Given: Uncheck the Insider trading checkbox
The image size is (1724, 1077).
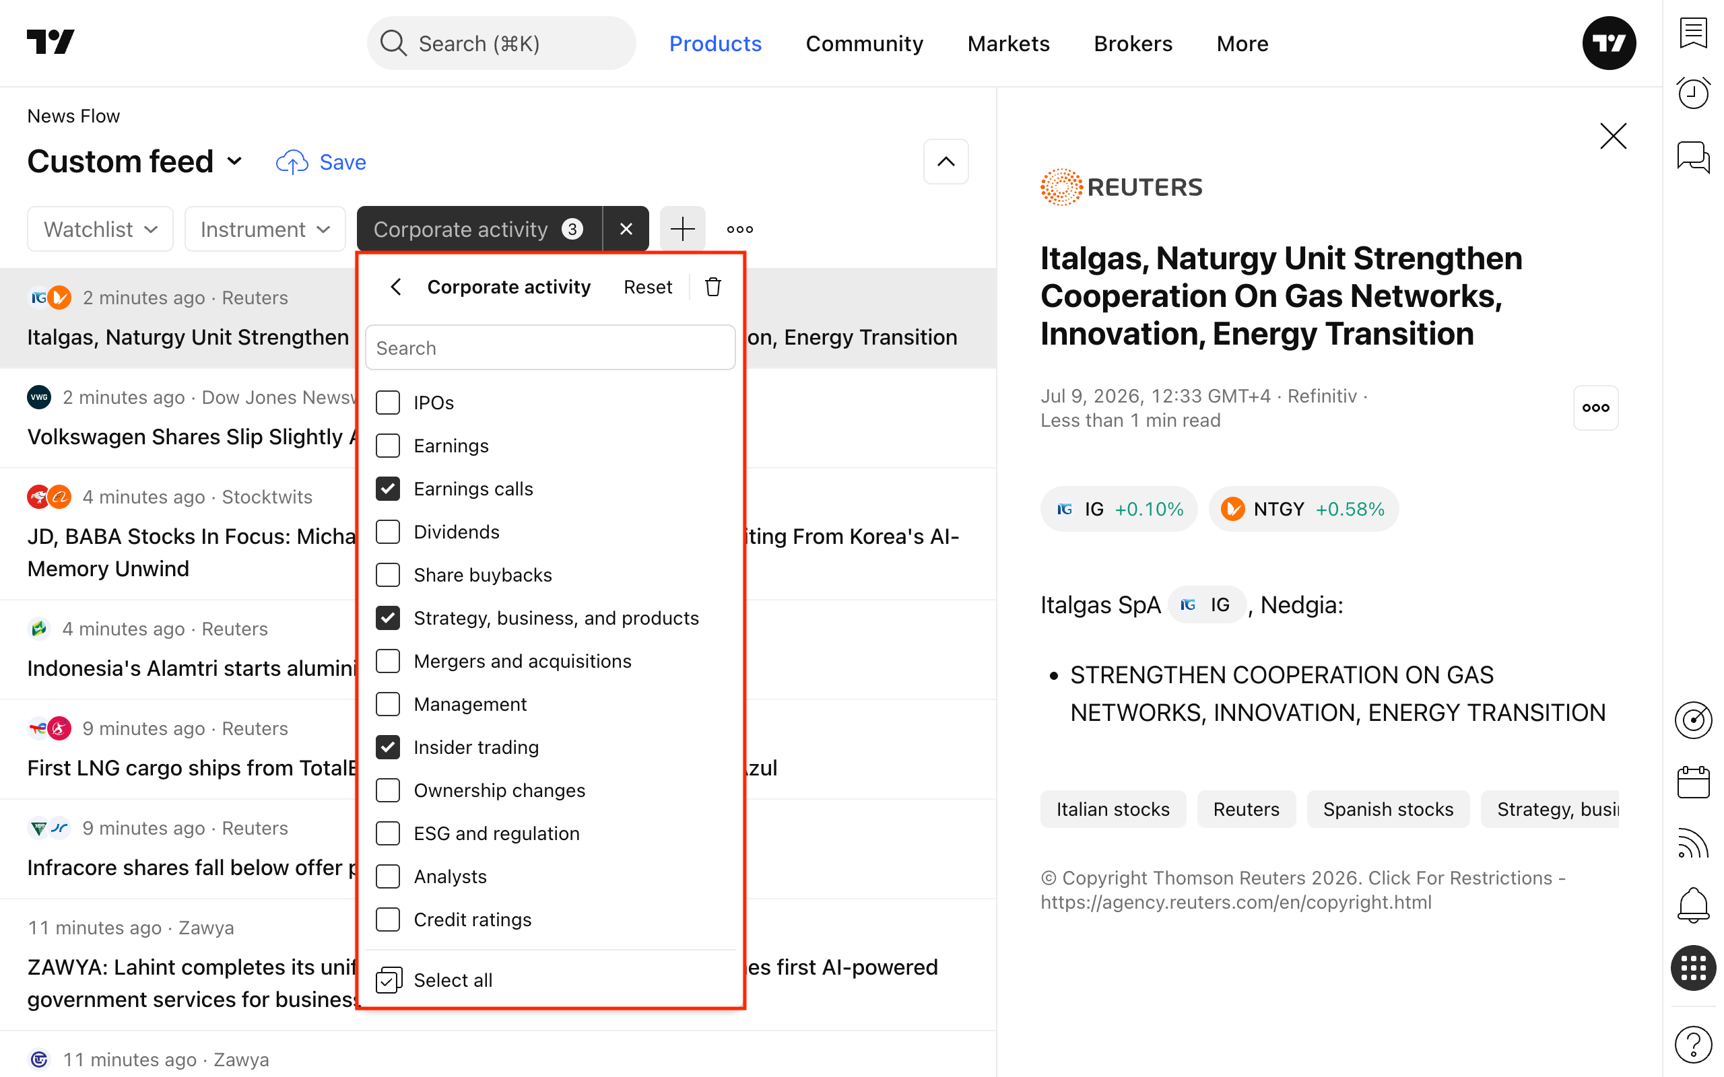Looking at the screenshot, I should [389, 748].
